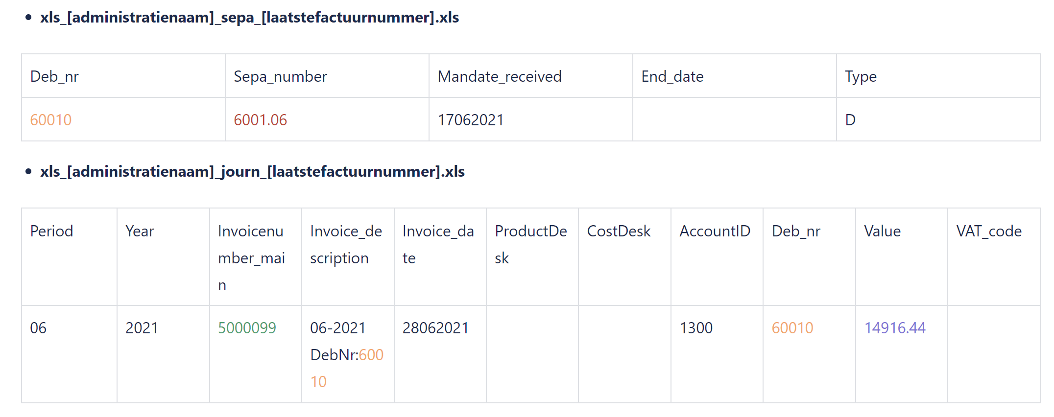Click the End_date column header

(672, 76)
